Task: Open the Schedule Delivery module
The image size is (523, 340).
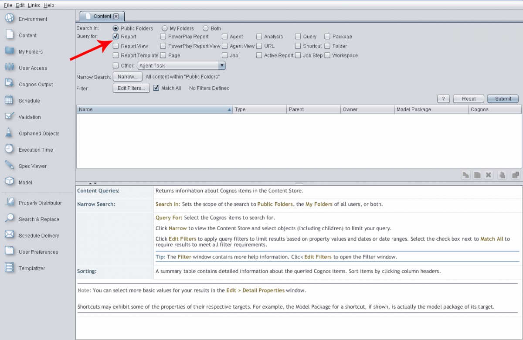Action: click(x=32, y=235)
